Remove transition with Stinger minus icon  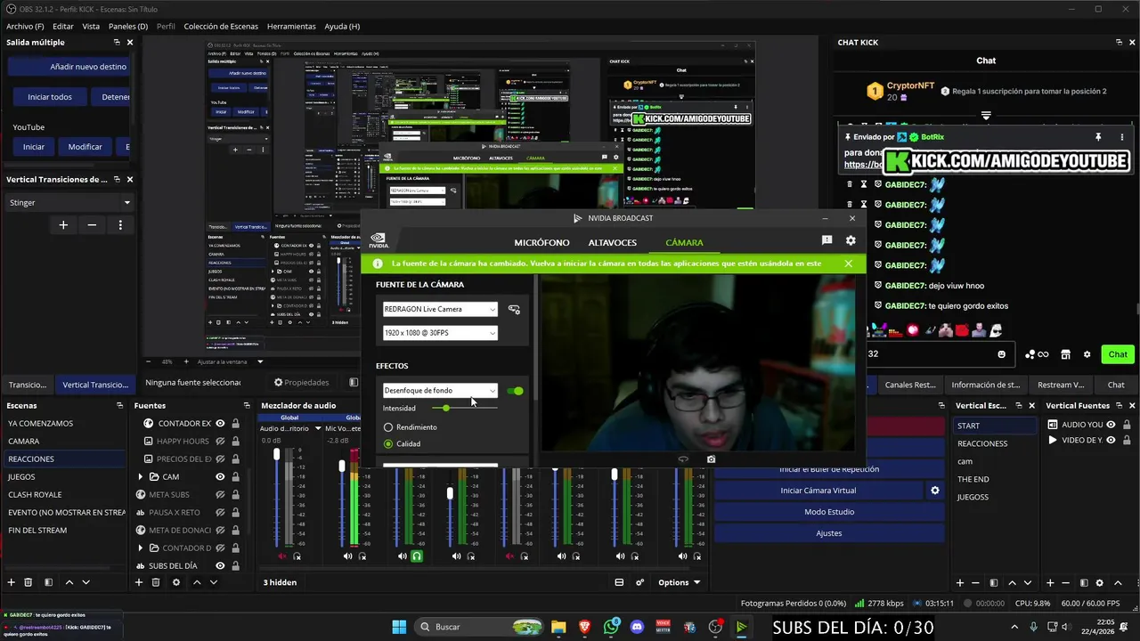(x=92, y=225)
